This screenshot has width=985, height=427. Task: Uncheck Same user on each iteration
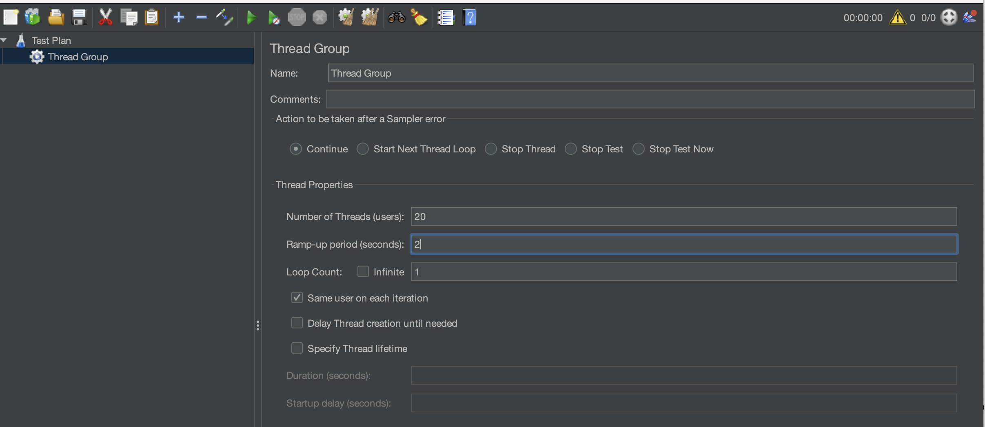[297, 298]
